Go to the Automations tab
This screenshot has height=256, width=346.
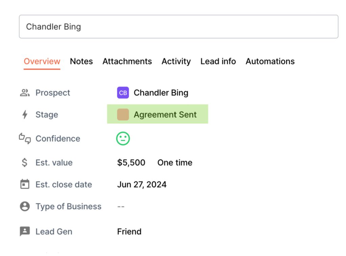[270, 62]
